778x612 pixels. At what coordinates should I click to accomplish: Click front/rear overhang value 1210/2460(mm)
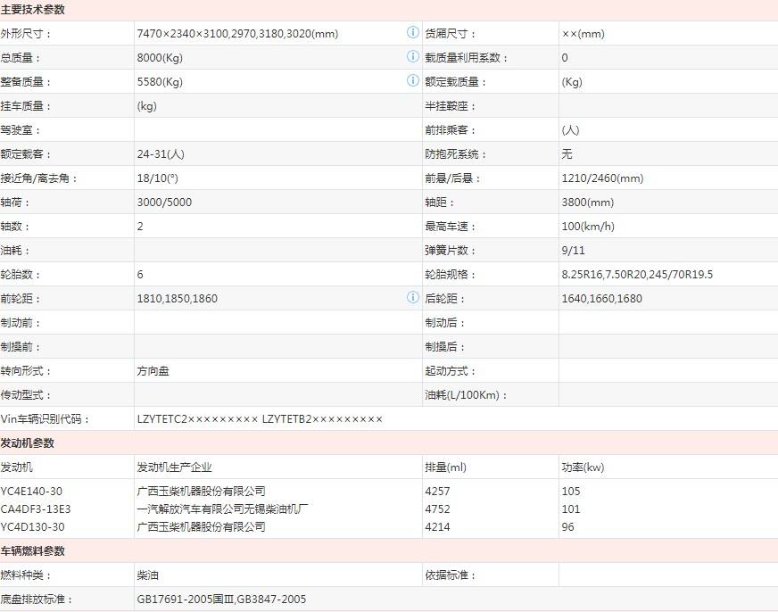point(602,178)
